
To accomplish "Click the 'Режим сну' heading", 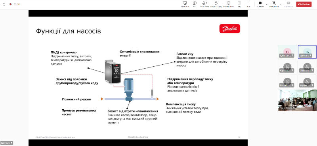I will pyautogui.click(x=185, y=54).
